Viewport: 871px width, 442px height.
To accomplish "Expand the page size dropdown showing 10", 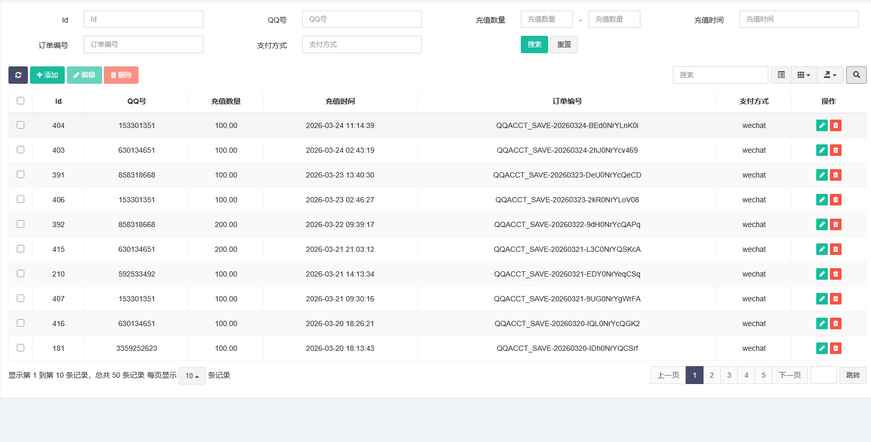I will pyautogui.click(x=192, y=376).
